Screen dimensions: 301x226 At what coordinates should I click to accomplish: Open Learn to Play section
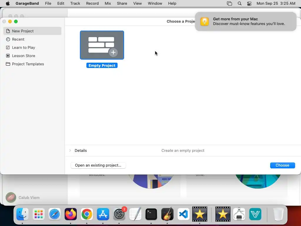coord(32,47)
